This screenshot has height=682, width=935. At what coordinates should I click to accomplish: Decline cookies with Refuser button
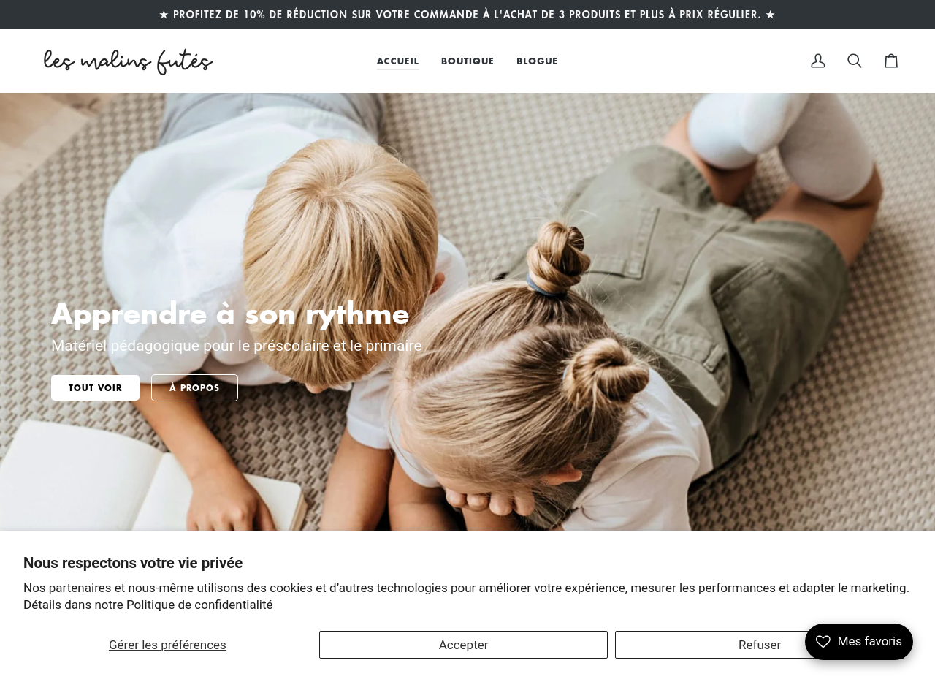coord(759,645)
